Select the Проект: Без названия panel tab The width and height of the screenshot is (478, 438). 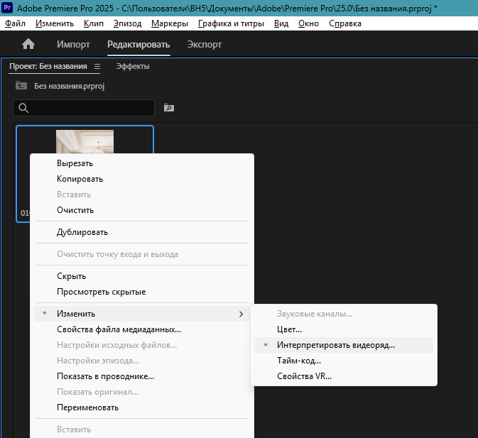coord(48,66)
